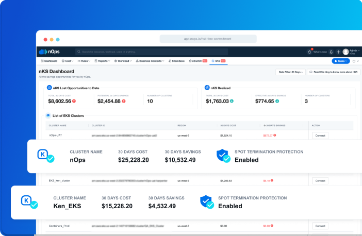
Task: Go to the Dashboard menu item
Action: 49,61
